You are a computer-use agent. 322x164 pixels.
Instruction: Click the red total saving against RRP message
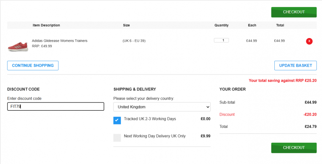point(283,81)
